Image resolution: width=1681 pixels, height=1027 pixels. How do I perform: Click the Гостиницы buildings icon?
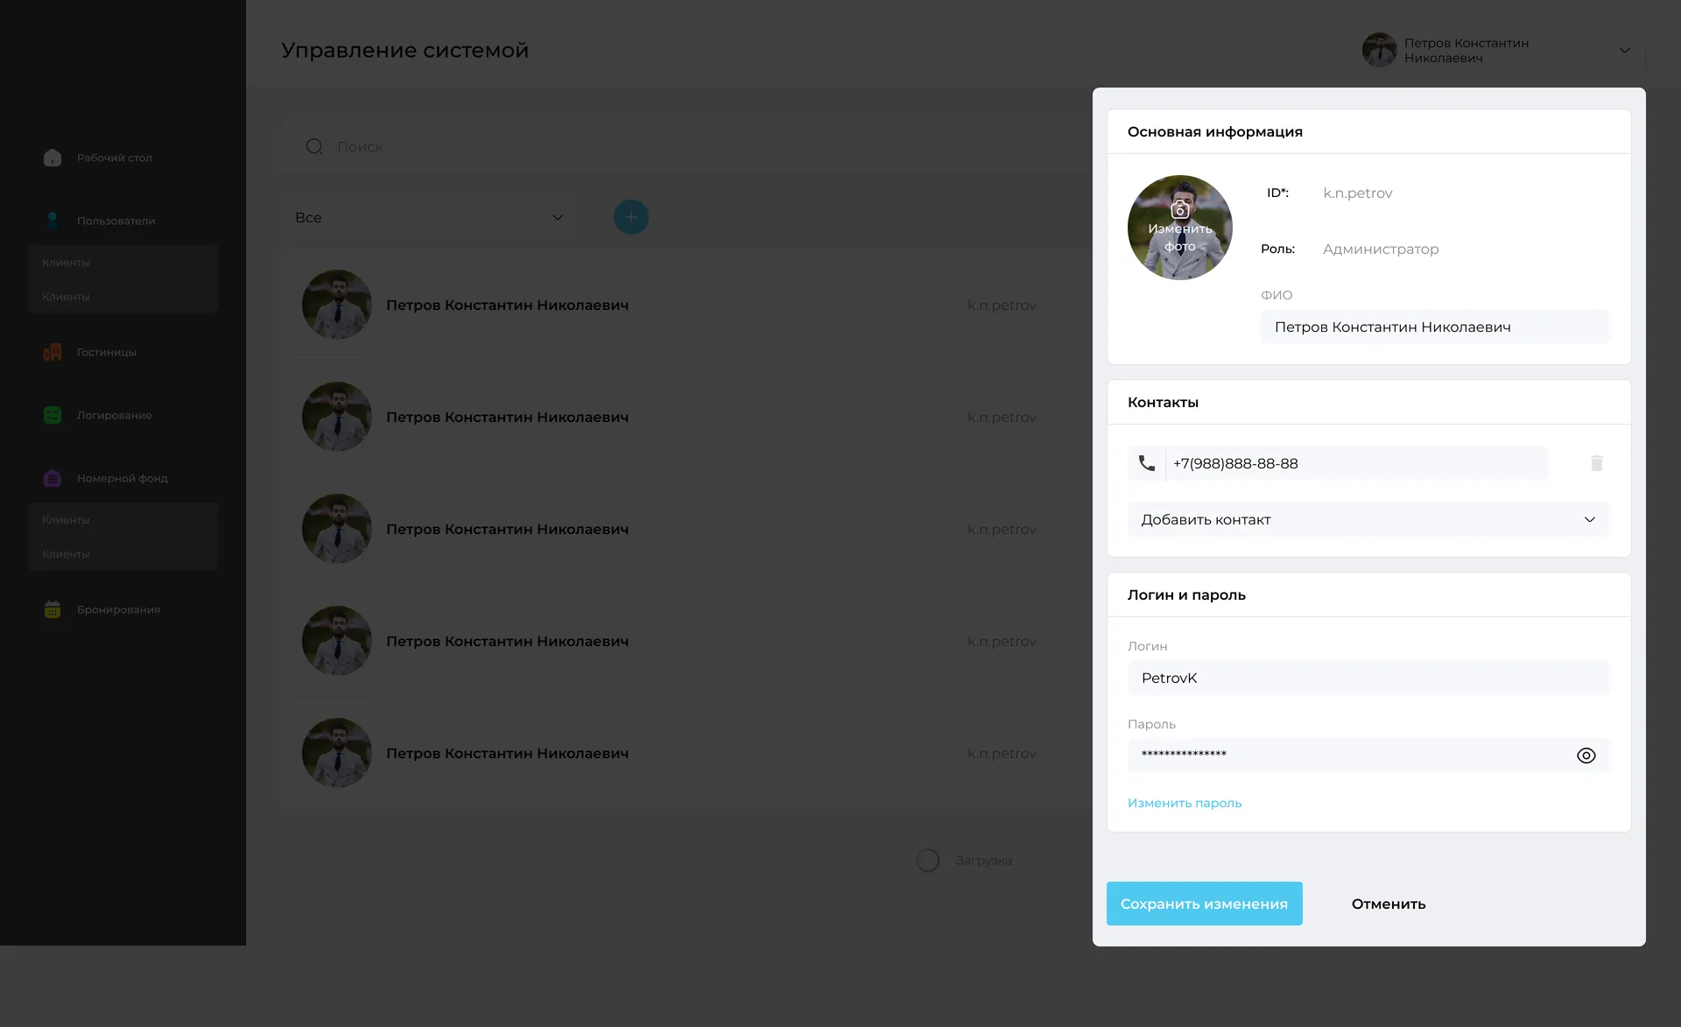(x=53, y=352)
